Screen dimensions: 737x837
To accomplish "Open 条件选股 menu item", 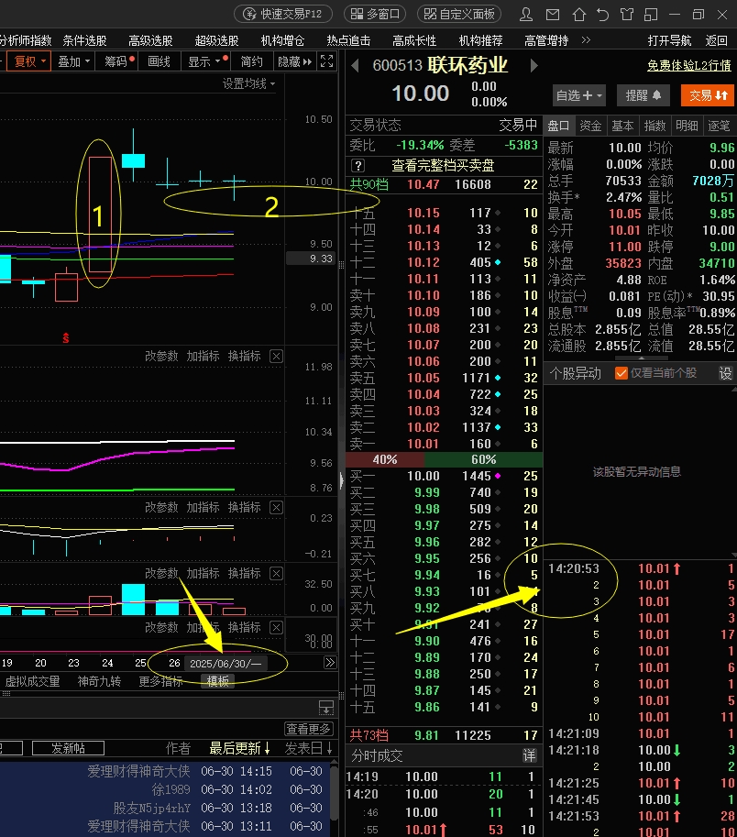I will [x=84, y=40].
